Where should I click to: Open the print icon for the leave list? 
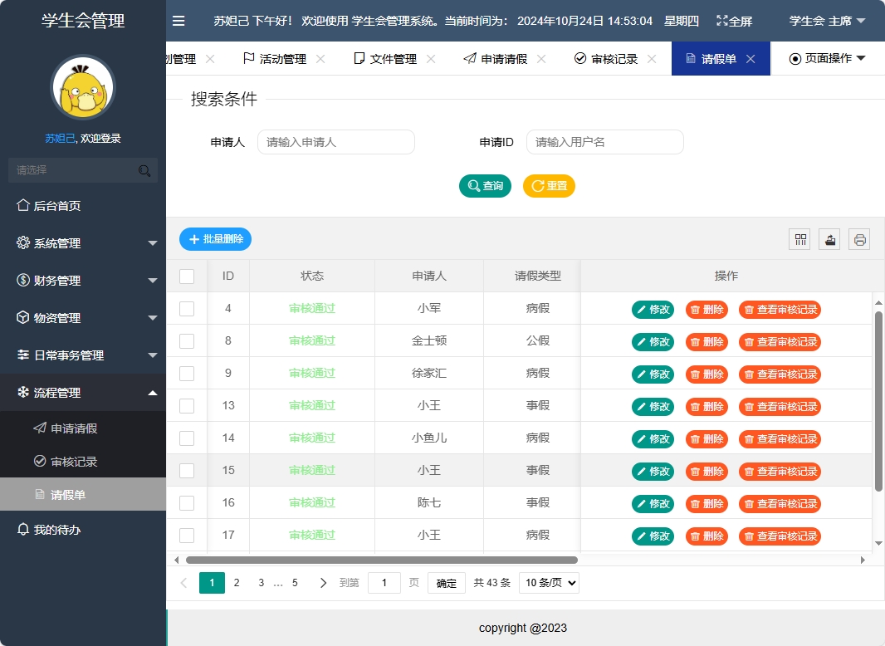click(x=858, y=239)
